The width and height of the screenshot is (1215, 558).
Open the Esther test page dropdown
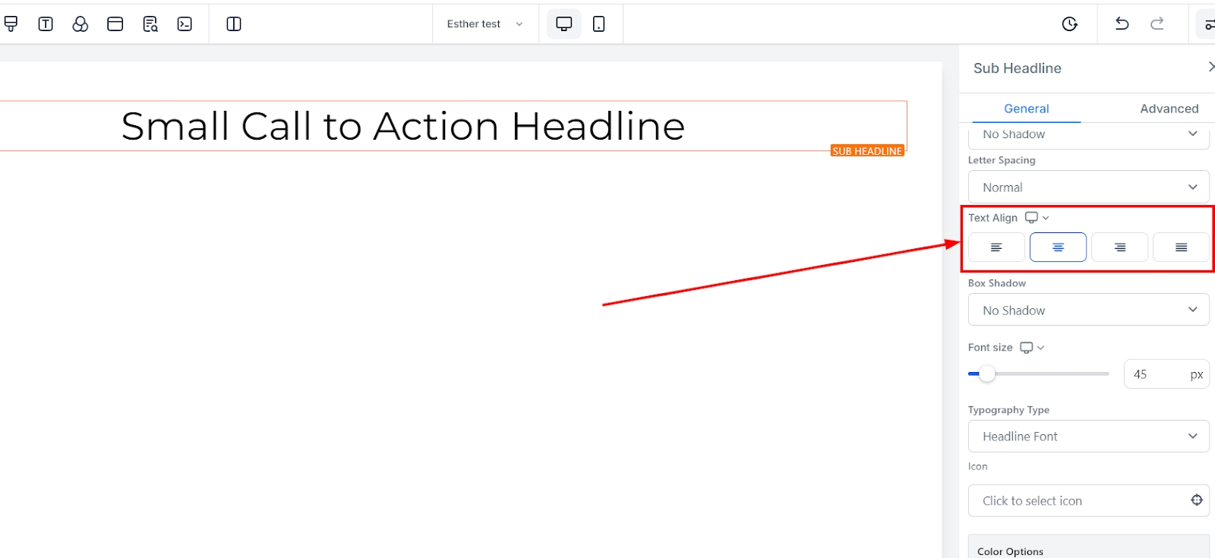[484, 24]
